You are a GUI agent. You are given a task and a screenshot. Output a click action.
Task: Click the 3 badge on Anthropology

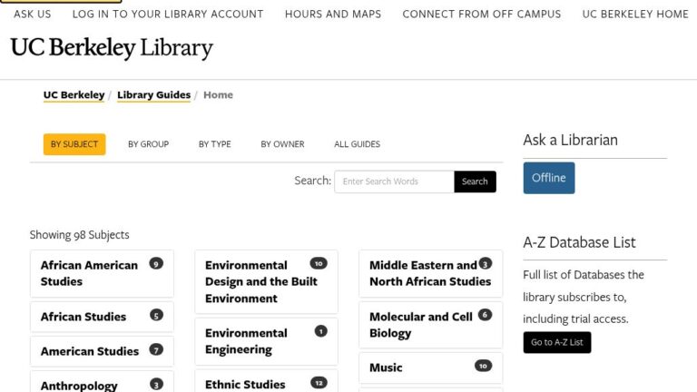(x=156, y=385)
